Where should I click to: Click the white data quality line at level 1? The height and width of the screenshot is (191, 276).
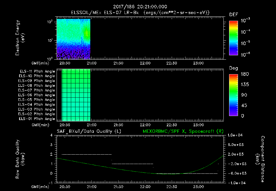click(x=133, y=164)
